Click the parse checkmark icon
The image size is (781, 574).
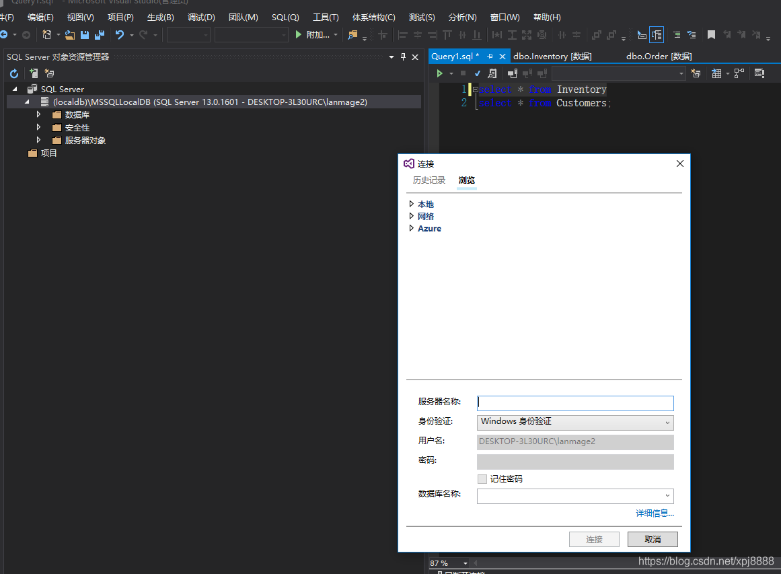[477, 74]
